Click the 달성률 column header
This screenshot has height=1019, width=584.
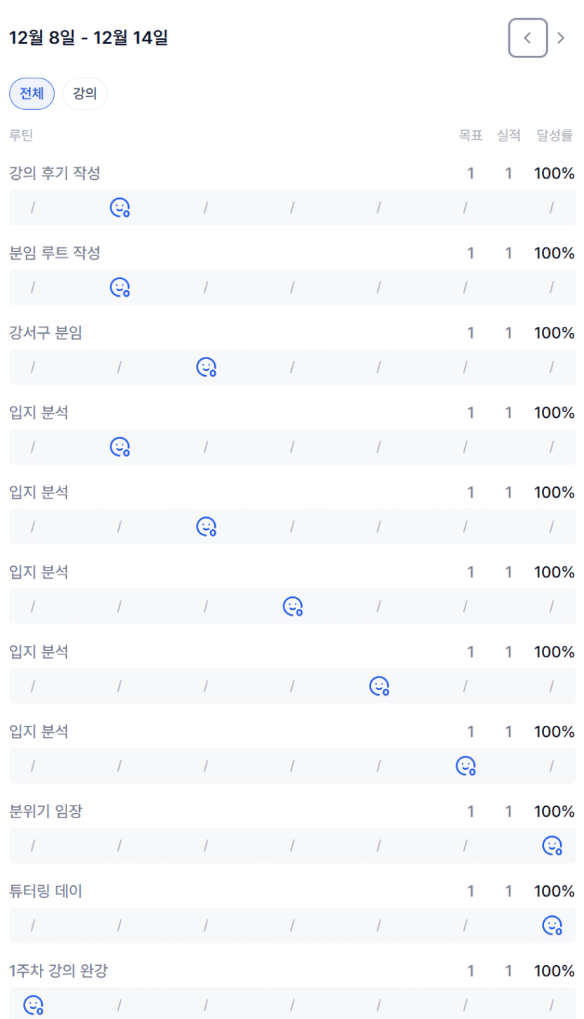(x=555, y=135)
